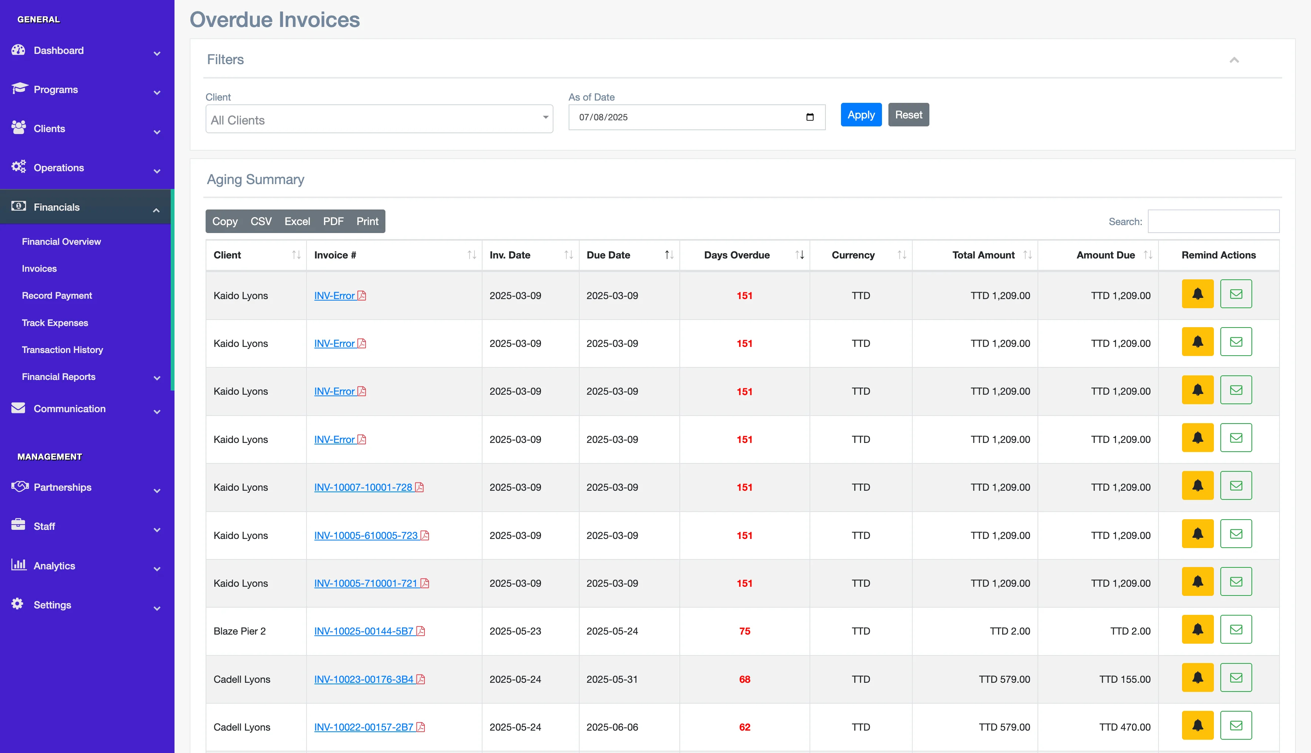The width and height of the screenshot is (1311, 753).
Task: Open Record Payment menu item
Action: (x=57, y=295)
